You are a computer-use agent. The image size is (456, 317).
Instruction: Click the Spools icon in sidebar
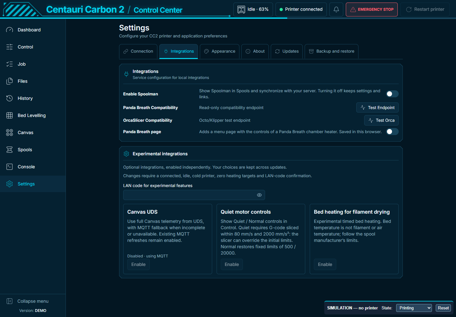pyautogui.click(x=9, y=150)
